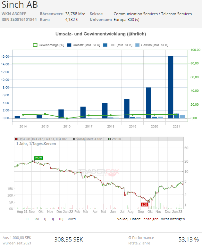Image resolution: width=202 pixels, height=247 pixels.
Task: Click 'Umsatz- und Gewinnentwicklung (jährlich)' chart title
Action: click(x=101, y=34)
